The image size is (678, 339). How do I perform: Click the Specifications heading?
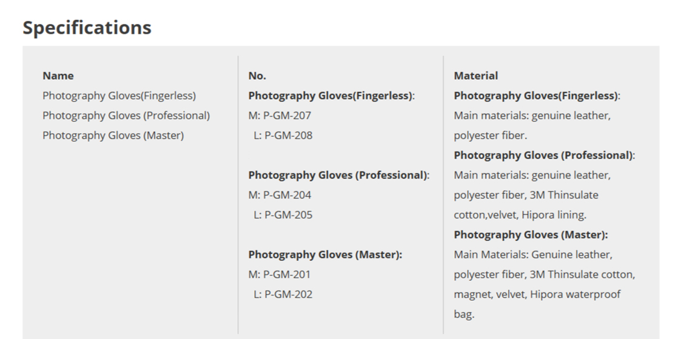[x=87, y=28]
